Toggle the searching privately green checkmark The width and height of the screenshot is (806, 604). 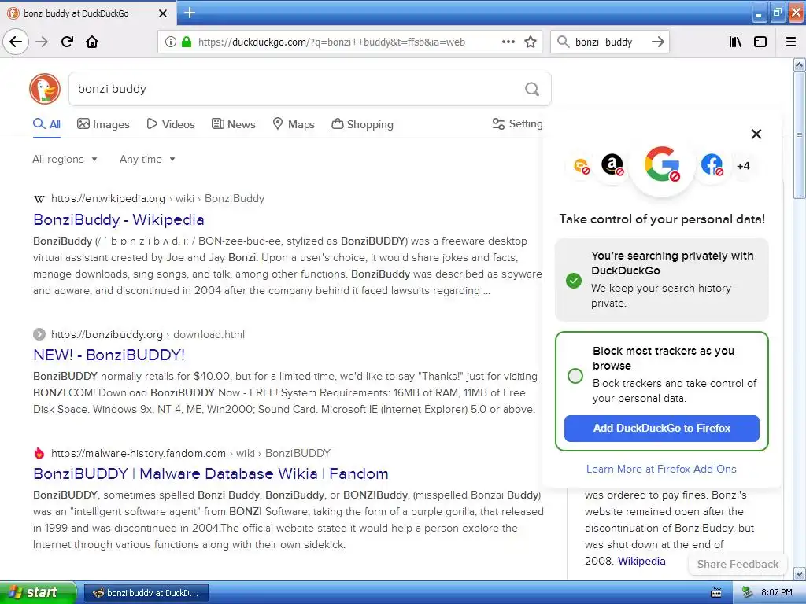574,281
